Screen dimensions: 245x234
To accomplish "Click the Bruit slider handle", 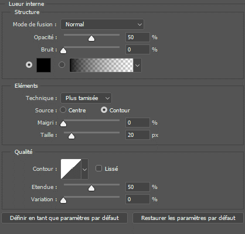I will [x=63, y=51].
